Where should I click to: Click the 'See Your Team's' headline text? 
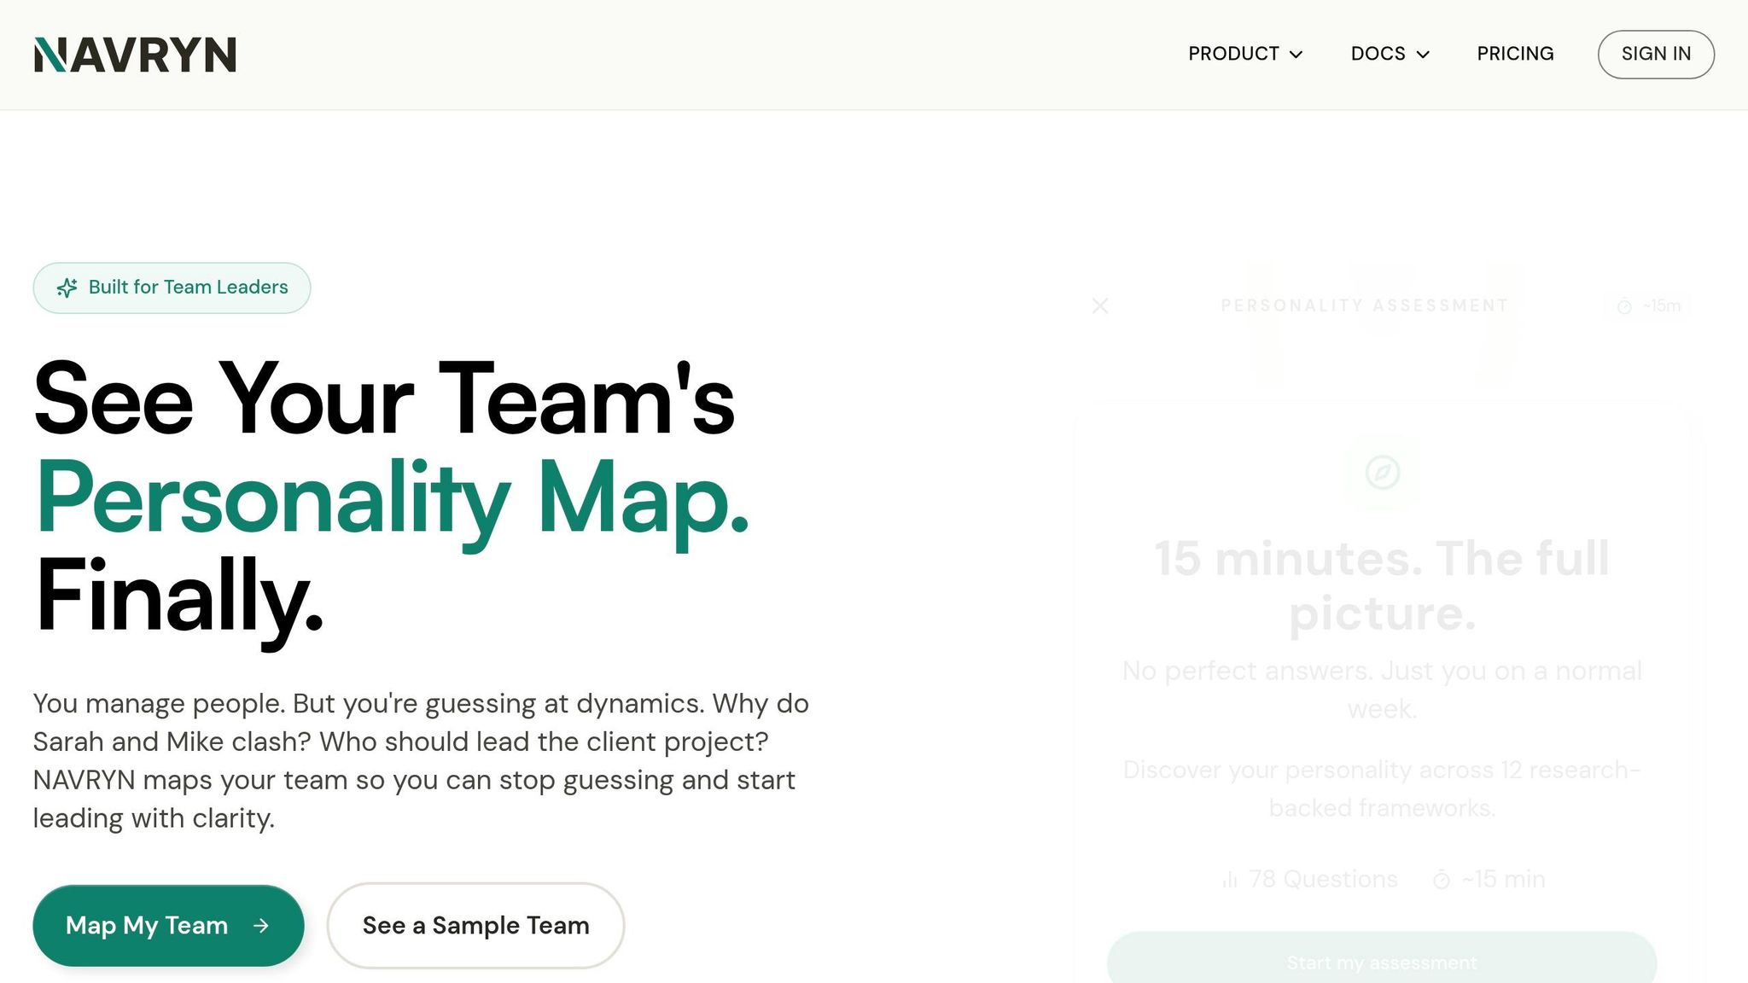pyautogui.click(x=384, y=399)
